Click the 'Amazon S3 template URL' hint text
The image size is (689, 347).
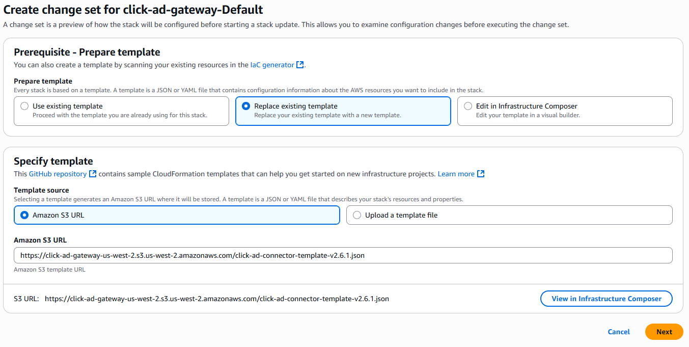(x=49, y=270)
